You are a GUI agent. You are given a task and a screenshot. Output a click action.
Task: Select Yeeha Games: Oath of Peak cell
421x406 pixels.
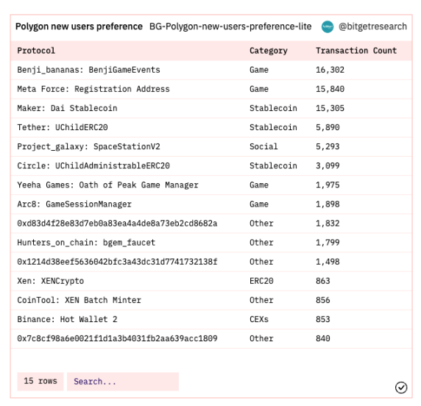(107, 185)
